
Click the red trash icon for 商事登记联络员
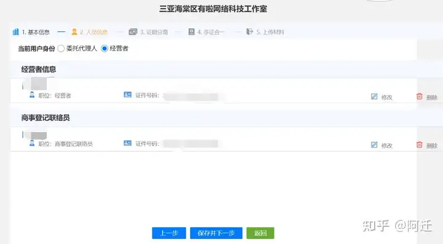click(419, 144)
